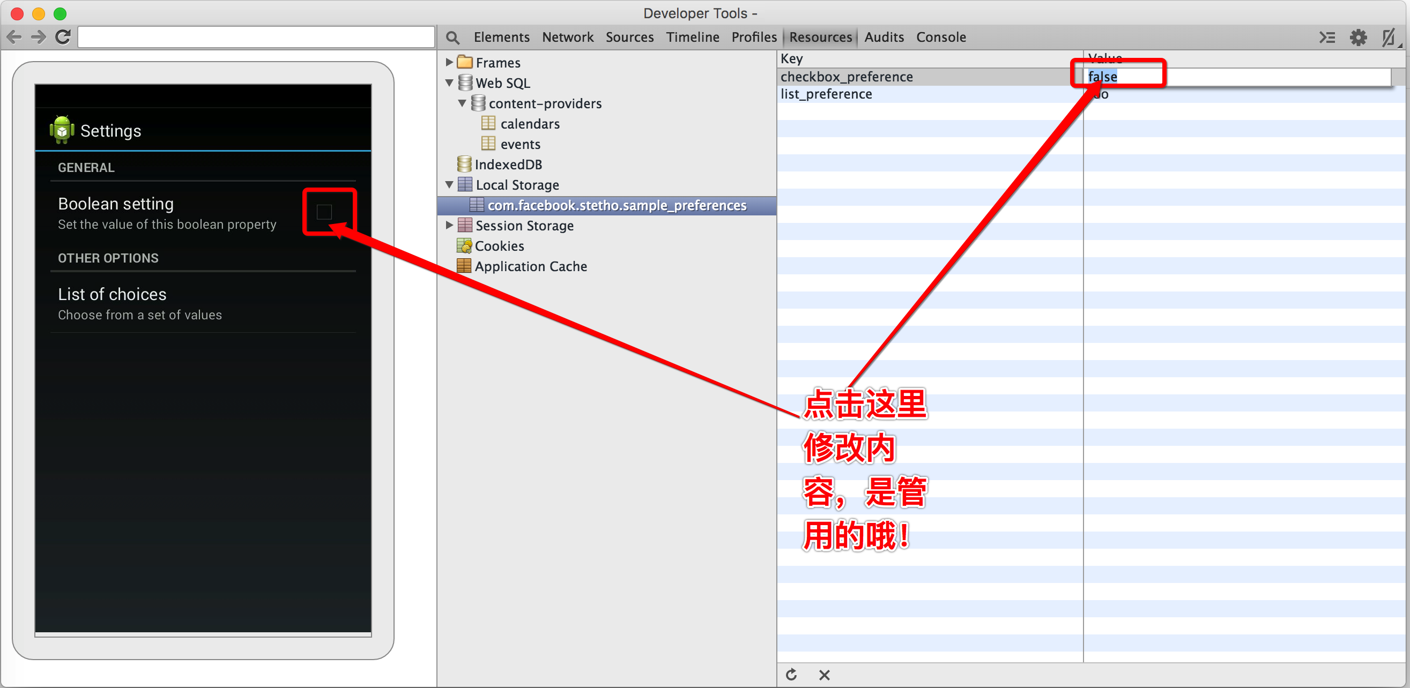This screenshot has width=1410, height=688.
Task: Toggle the Boolean setting checkbox
Action: click(324, 212)
